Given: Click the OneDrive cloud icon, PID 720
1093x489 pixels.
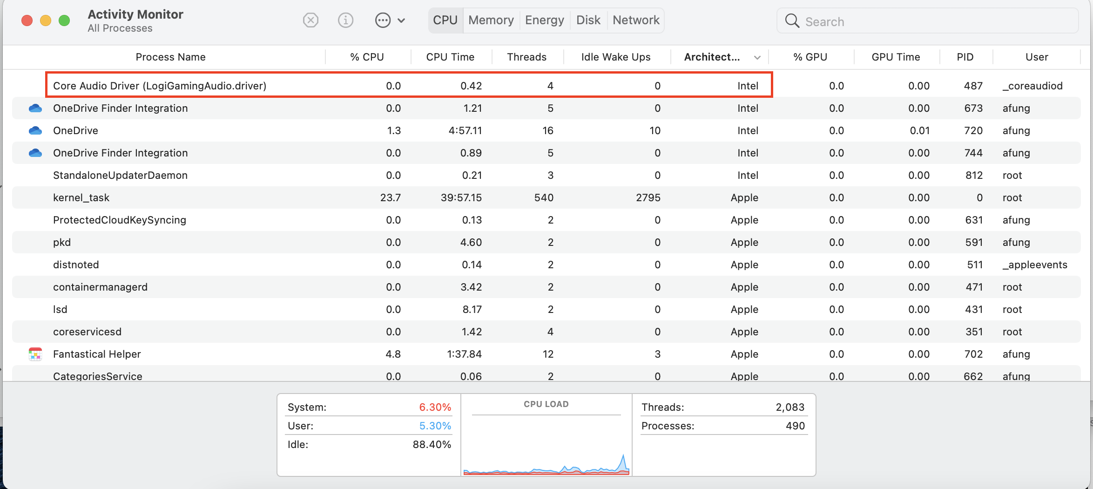Looking at the screenshot, I should [x=35, y=131].
